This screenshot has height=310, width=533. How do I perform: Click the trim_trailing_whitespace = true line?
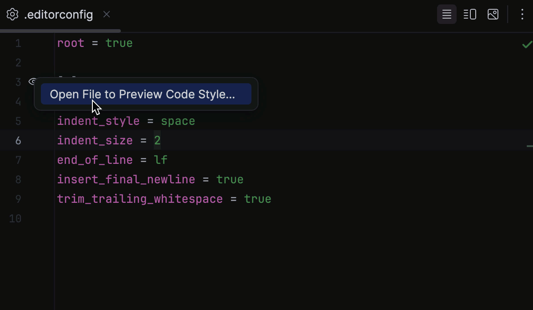[x=164, y=199]
